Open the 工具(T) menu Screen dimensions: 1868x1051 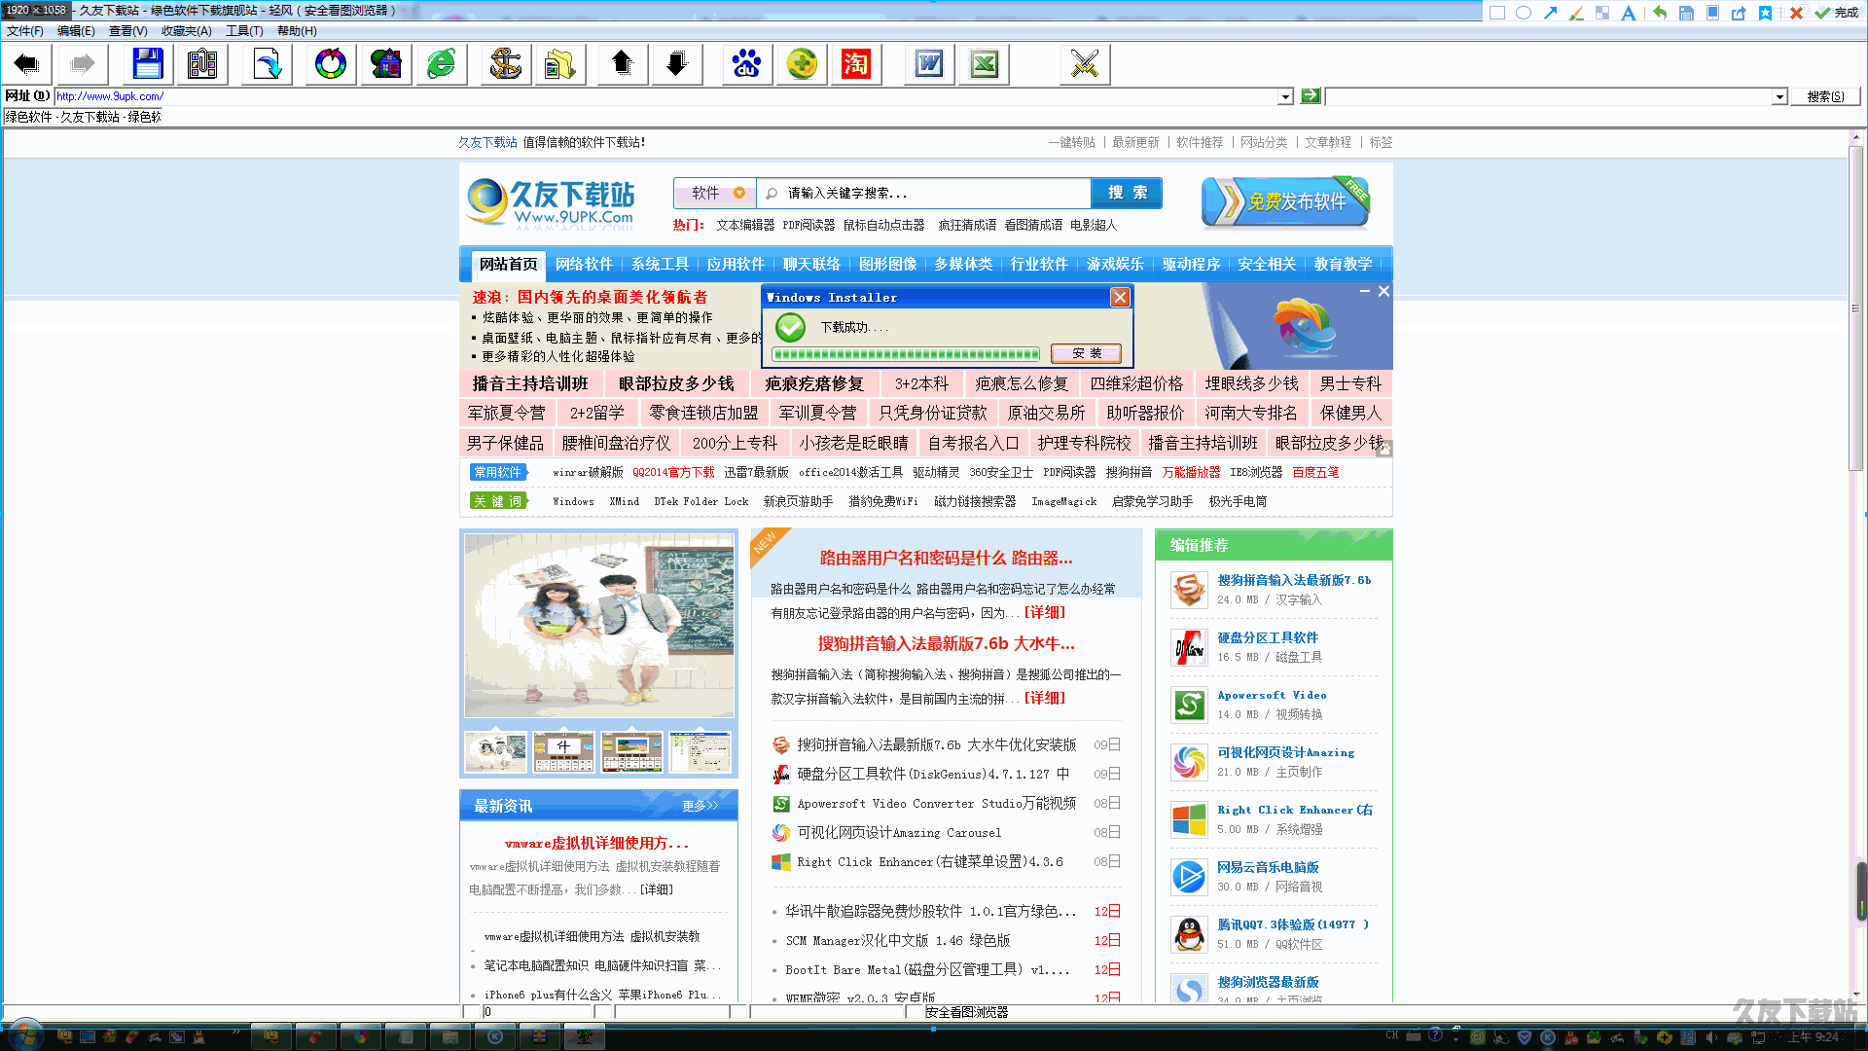[244, 31]
